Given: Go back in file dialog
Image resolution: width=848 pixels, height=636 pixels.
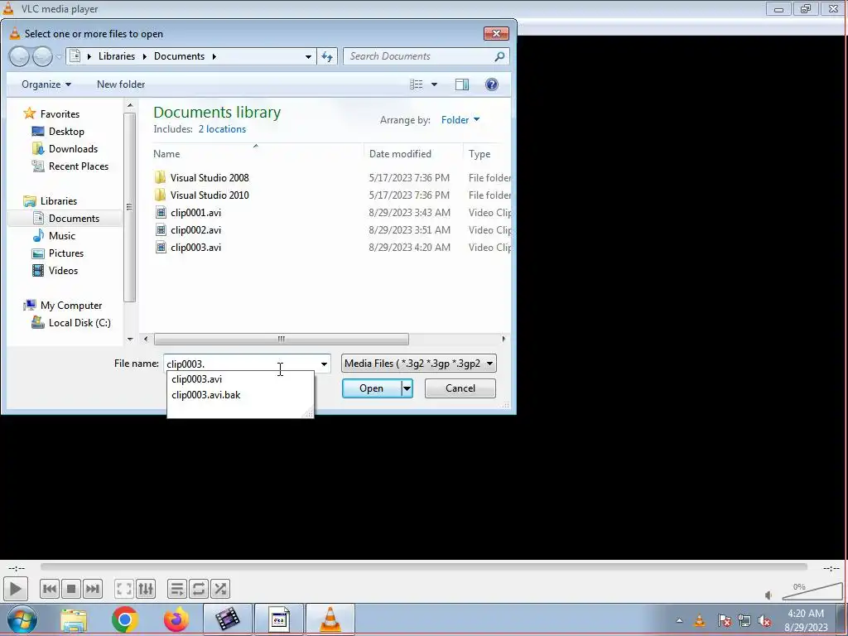Looking at the screenshot, I should (20, 56).
